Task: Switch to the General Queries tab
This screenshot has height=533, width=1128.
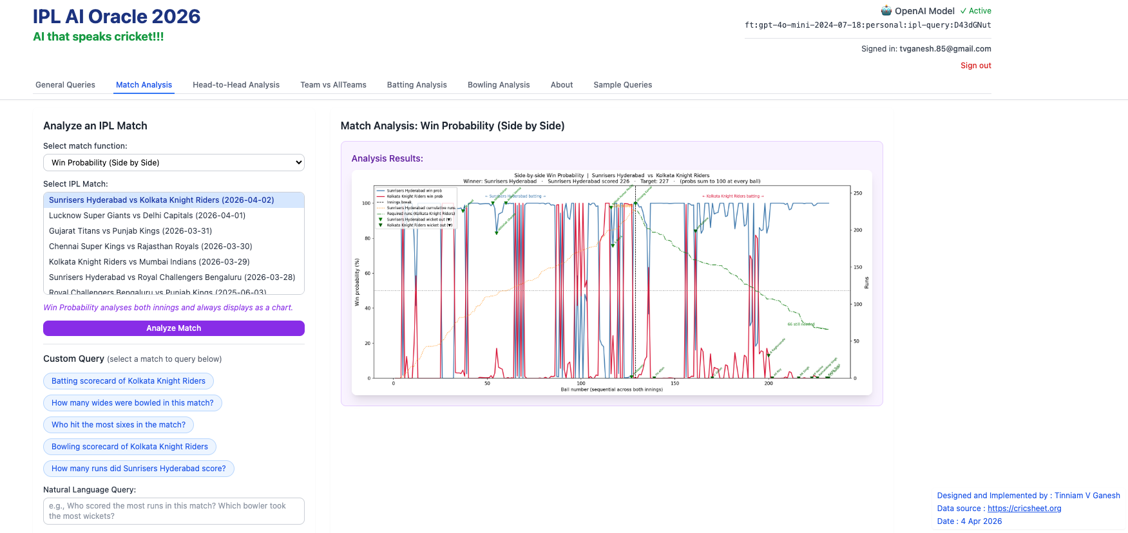Action: tap(65, 85)
